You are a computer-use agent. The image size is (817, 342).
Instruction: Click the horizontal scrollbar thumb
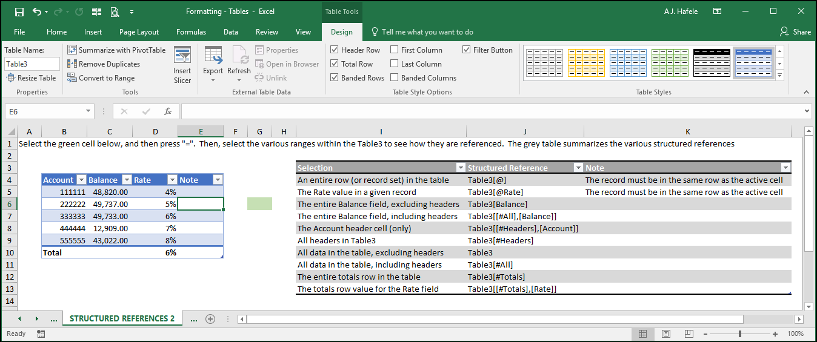[x=495, y=319]
